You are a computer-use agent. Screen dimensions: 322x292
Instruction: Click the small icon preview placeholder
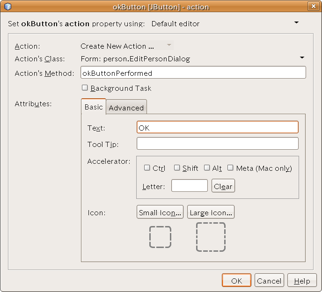160,237
